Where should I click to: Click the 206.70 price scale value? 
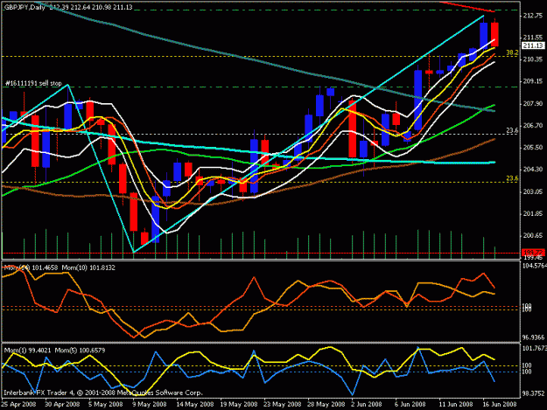(x=533, y=125)
